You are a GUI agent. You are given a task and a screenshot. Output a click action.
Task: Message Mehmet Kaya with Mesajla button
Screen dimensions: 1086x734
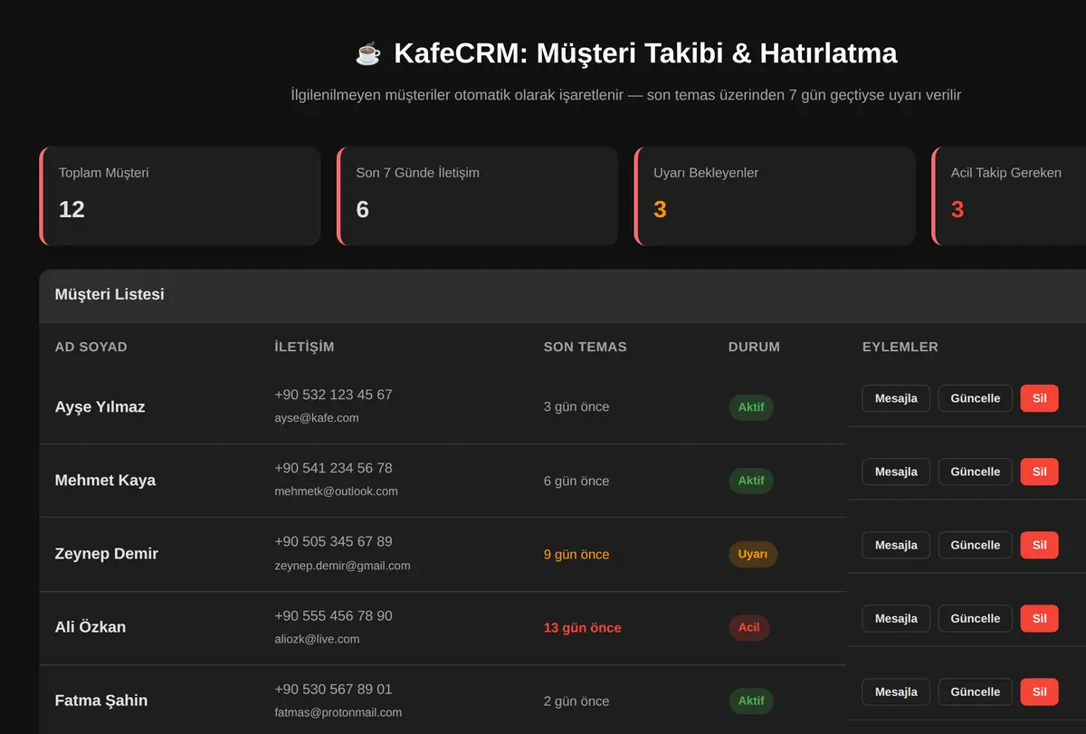click(896, 472)
